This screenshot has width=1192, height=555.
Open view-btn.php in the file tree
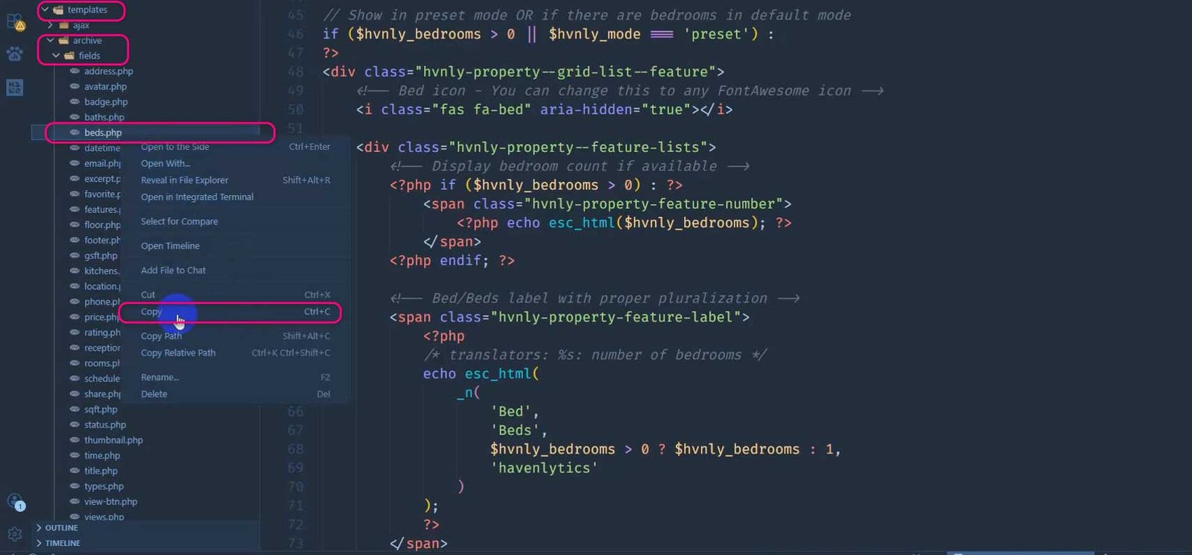(110, 501)
